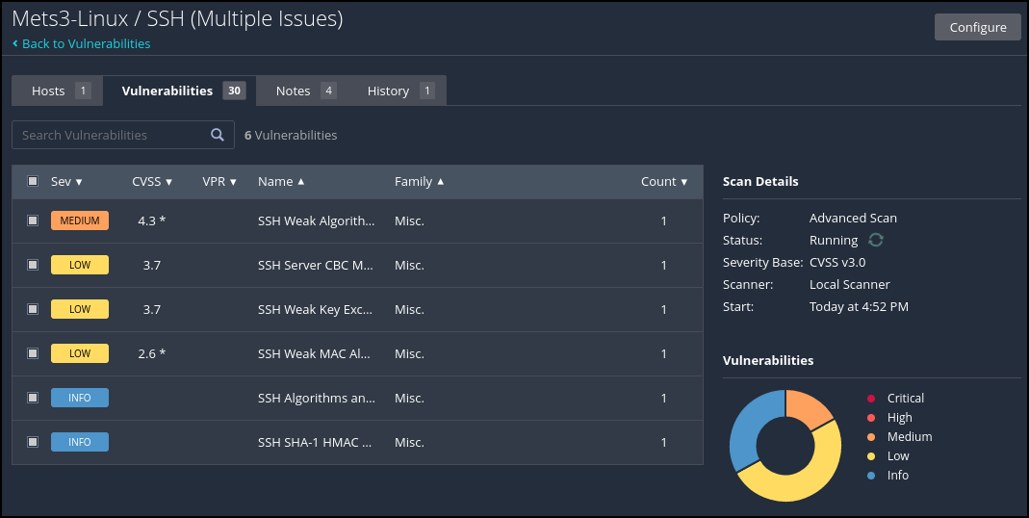This screenshot has width=1029, height=518.
Task: Click the Configure button
Action: pyautogui.click(x=978, y=27)
